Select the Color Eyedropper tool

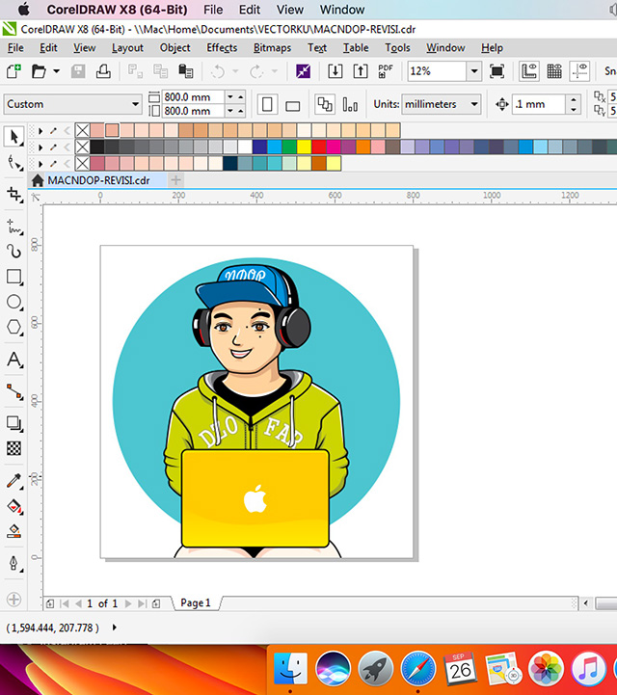[14, 481]
